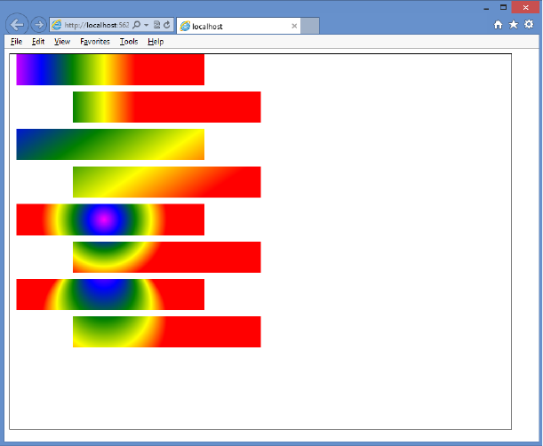Toggle the Compatibility View icon
Image resolution: width=543 pixels, height=446 pixels.
[157, 25]
